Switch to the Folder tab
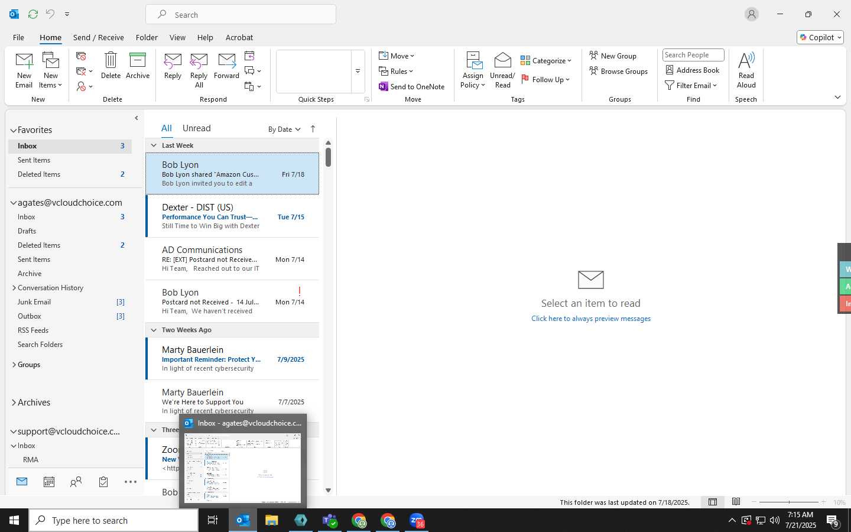The height and width of the screenshot is (532, 851). click(x=147, y=37)
